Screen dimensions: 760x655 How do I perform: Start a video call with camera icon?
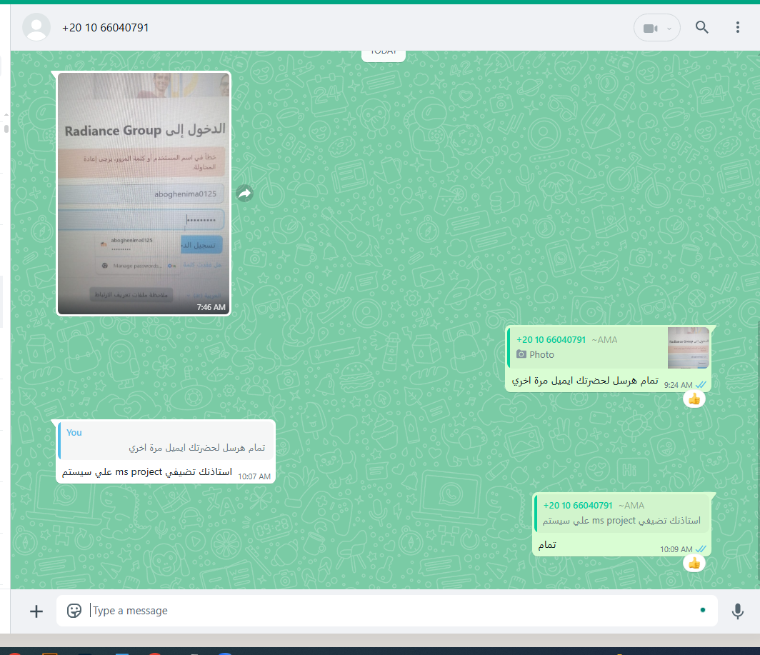point(650,28)
